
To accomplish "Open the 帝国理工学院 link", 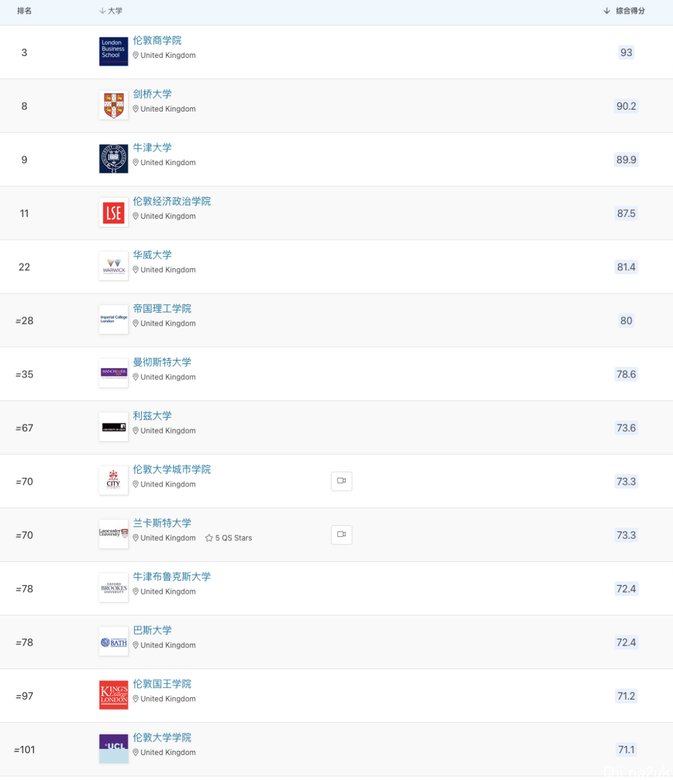I will (x=162, y=308).
